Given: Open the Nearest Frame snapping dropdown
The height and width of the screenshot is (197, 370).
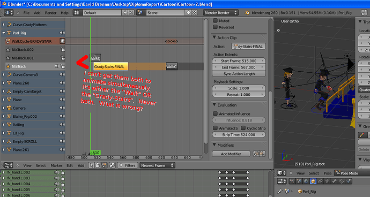Looking at the screenshot, I should pos(157,165).
